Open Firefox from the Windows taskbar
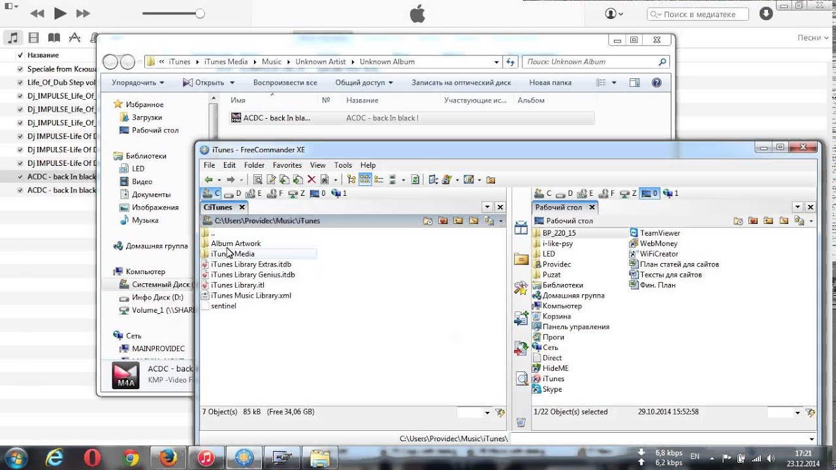 click(168, 458)
